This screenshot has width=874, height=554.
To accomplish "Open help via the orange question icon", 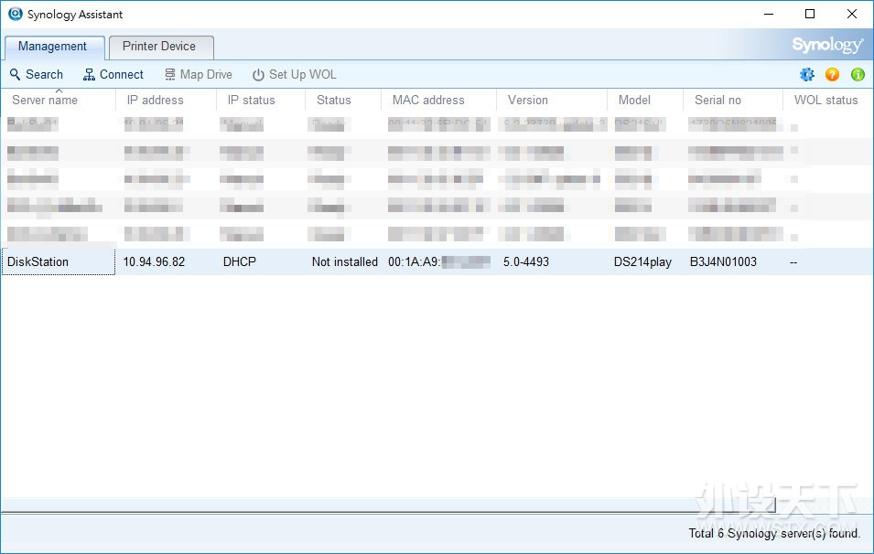I will (832, 75).
